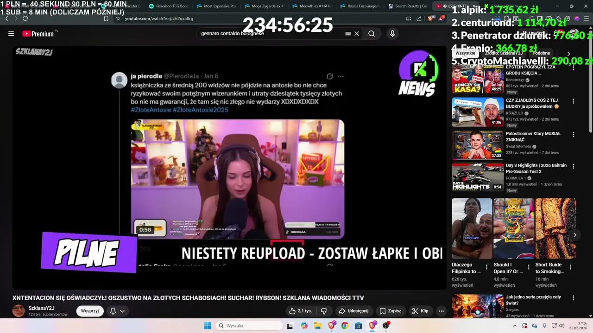
Task: Click the #ZloteAntosie hashtag in video
Action: click(151, 110)
